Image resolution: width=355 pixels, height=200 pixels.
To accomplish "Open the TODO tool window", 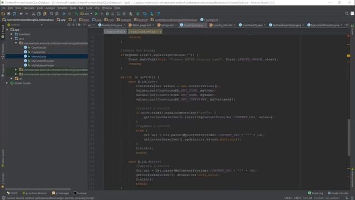I will click(12, 193).
